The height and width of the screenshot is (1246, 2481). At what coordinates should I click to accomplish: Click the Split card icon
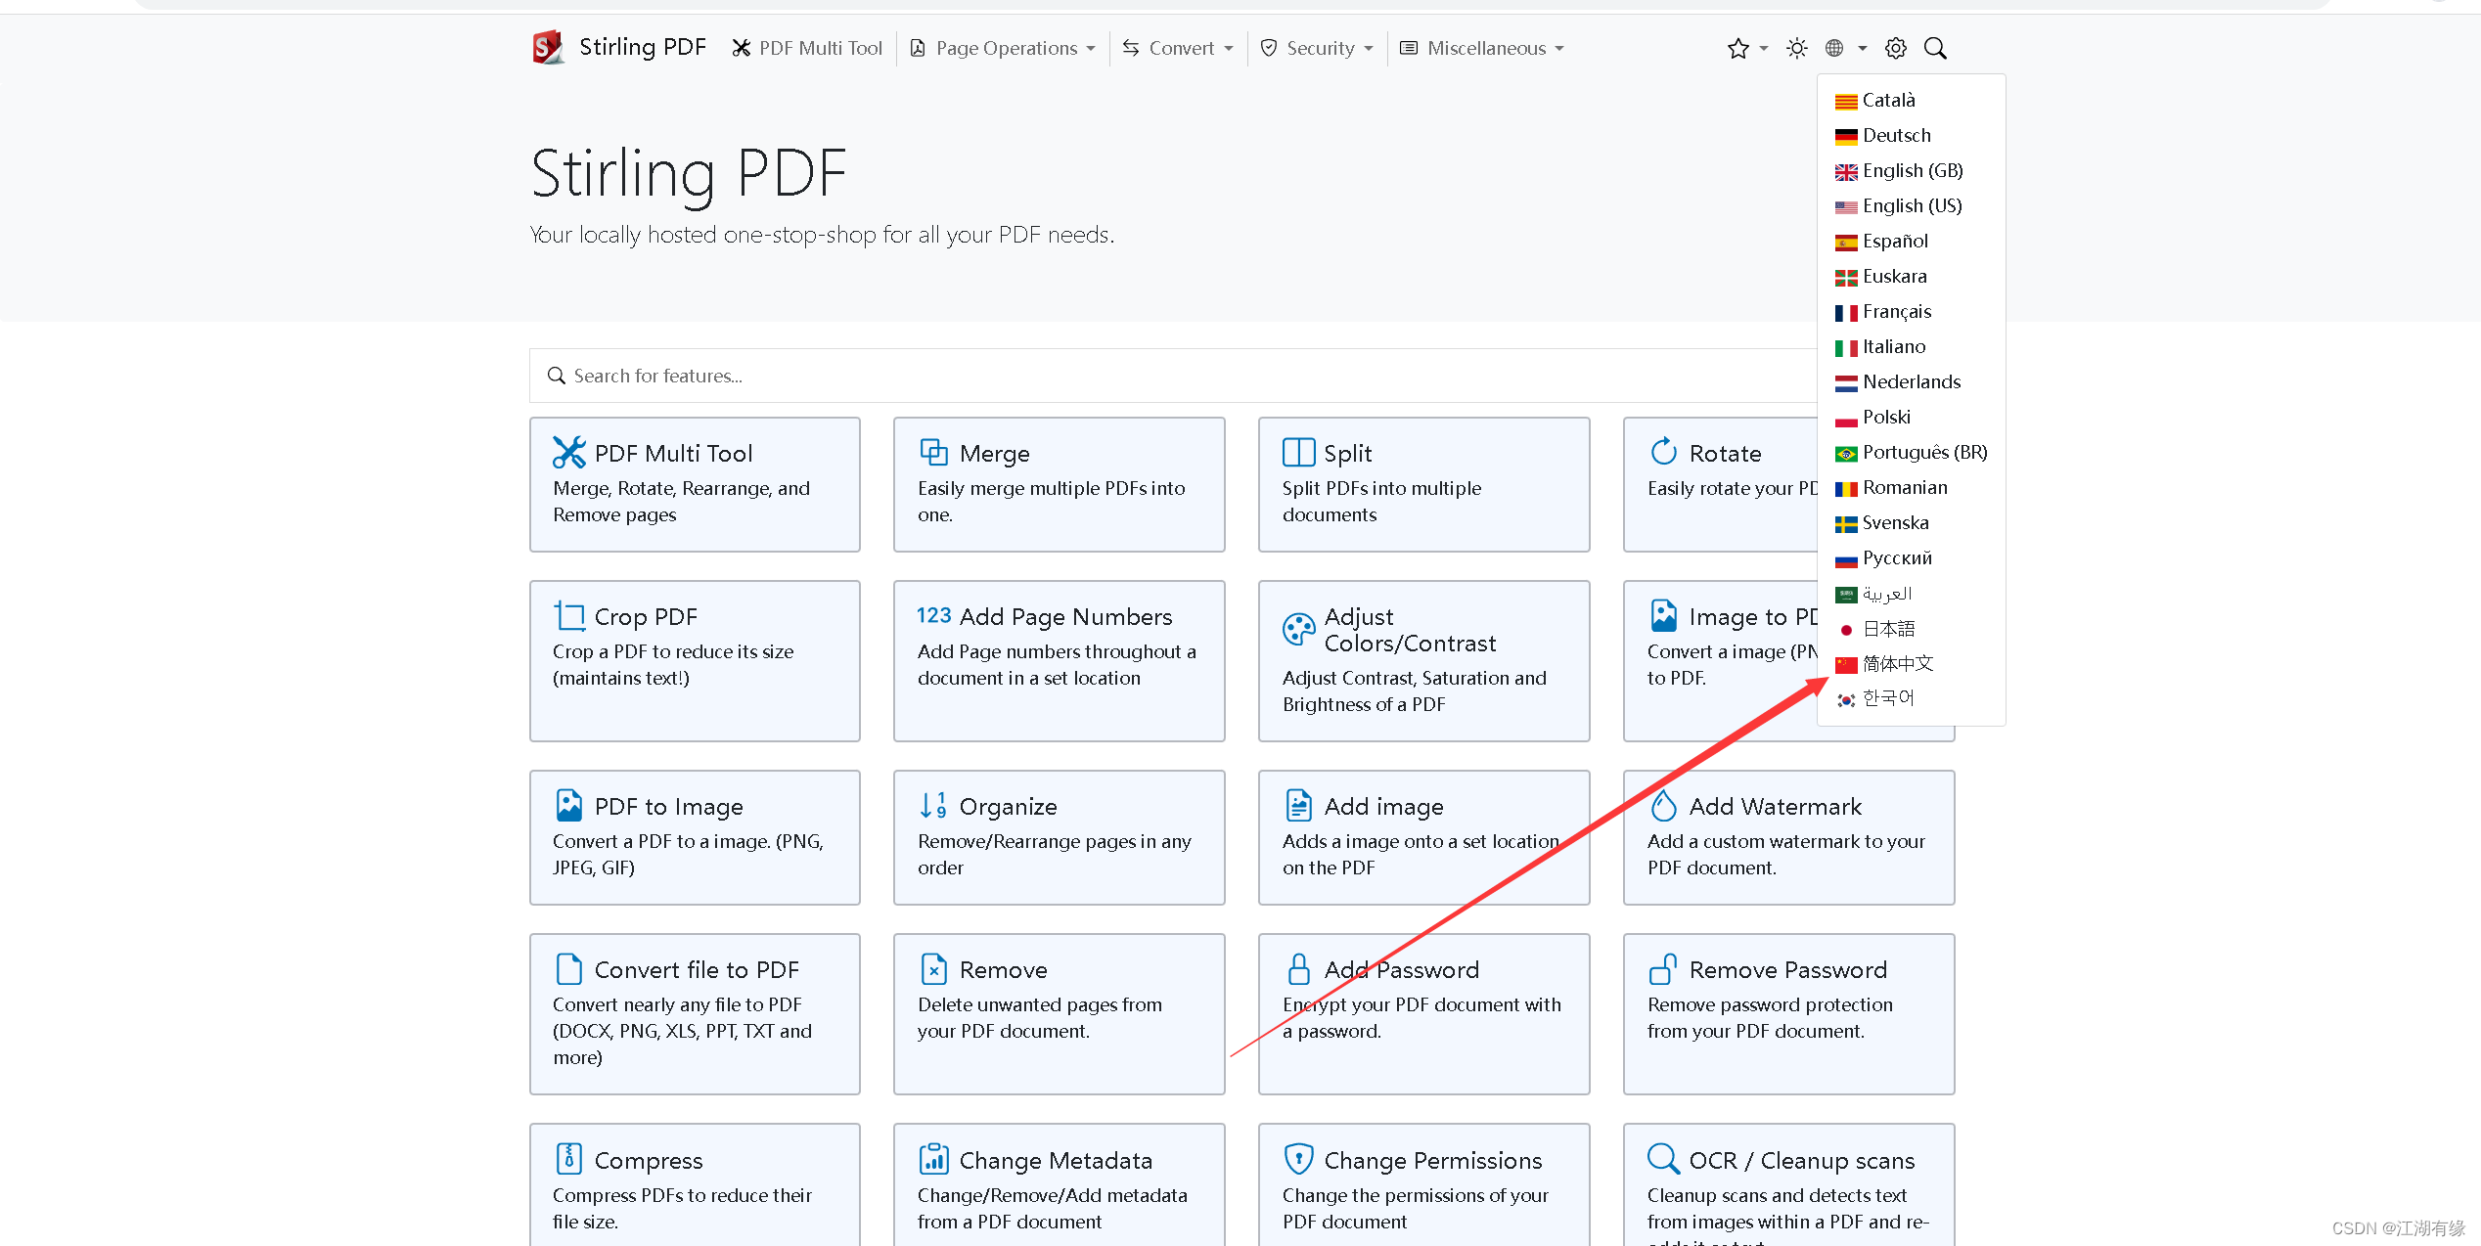[x=1299, y=452]
